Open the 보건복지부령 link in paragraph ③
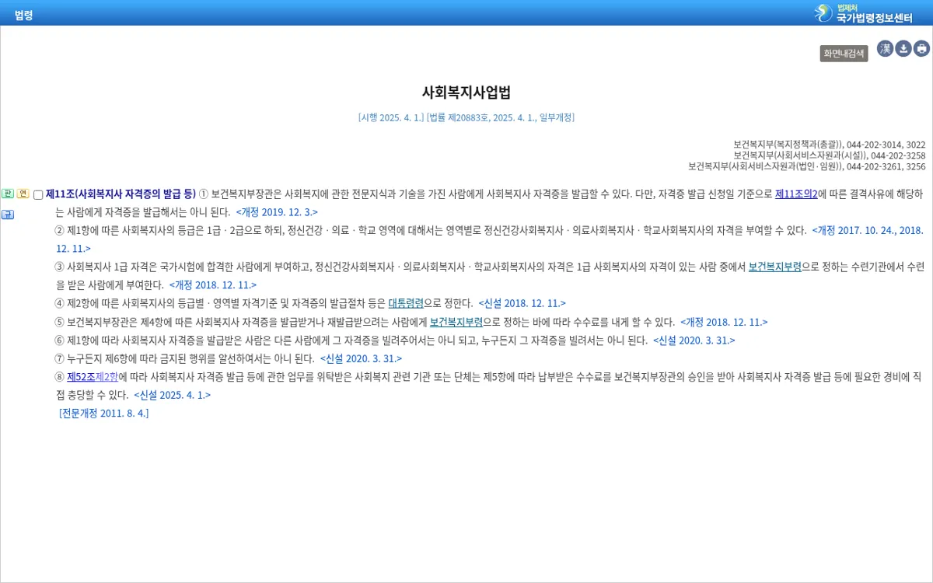Image resolution: width=933 pixels, height=583 pixels. (x=774, y=267)
